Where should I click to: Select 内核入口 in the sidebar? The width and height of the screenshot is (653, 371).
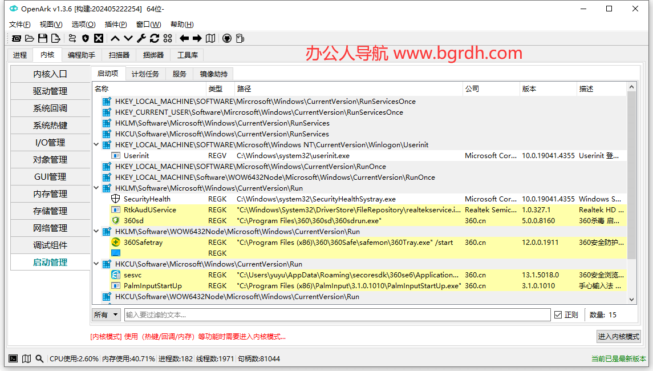[x=50, y=74]
